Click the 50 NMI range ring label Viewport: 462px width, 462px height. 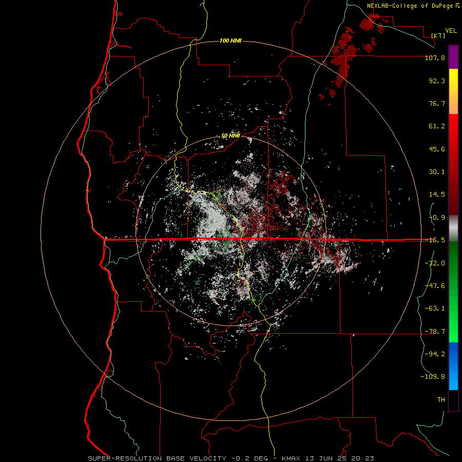(x=230, y=136)
